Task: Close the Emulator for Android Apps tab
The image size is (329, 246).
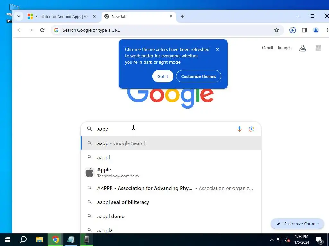Action: [x=94, y=16]
